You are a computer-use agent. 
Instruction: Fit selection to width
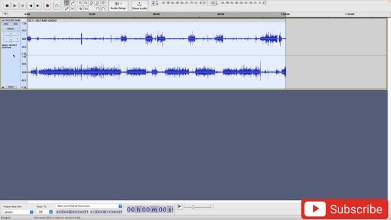pyautogui.click(x=92, y=3)
